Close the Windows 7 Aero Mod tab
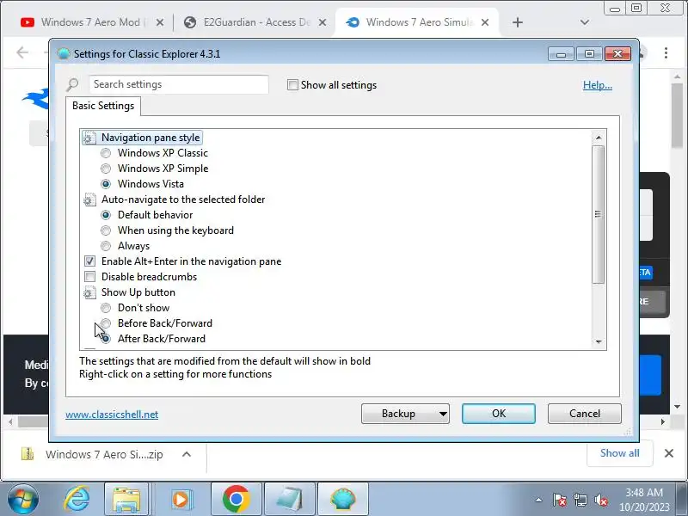Screen dimensions: 688x516 pyautogui.click(x=160, y=22)
